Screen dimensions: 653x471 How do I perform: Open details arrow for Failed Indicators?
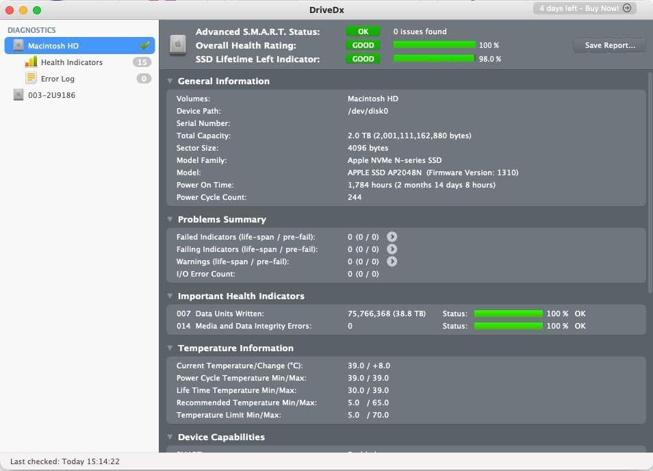point(392,236)
